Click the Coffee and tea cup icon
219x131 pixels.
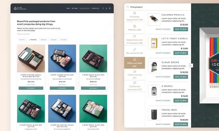click(x=134, y=72)
